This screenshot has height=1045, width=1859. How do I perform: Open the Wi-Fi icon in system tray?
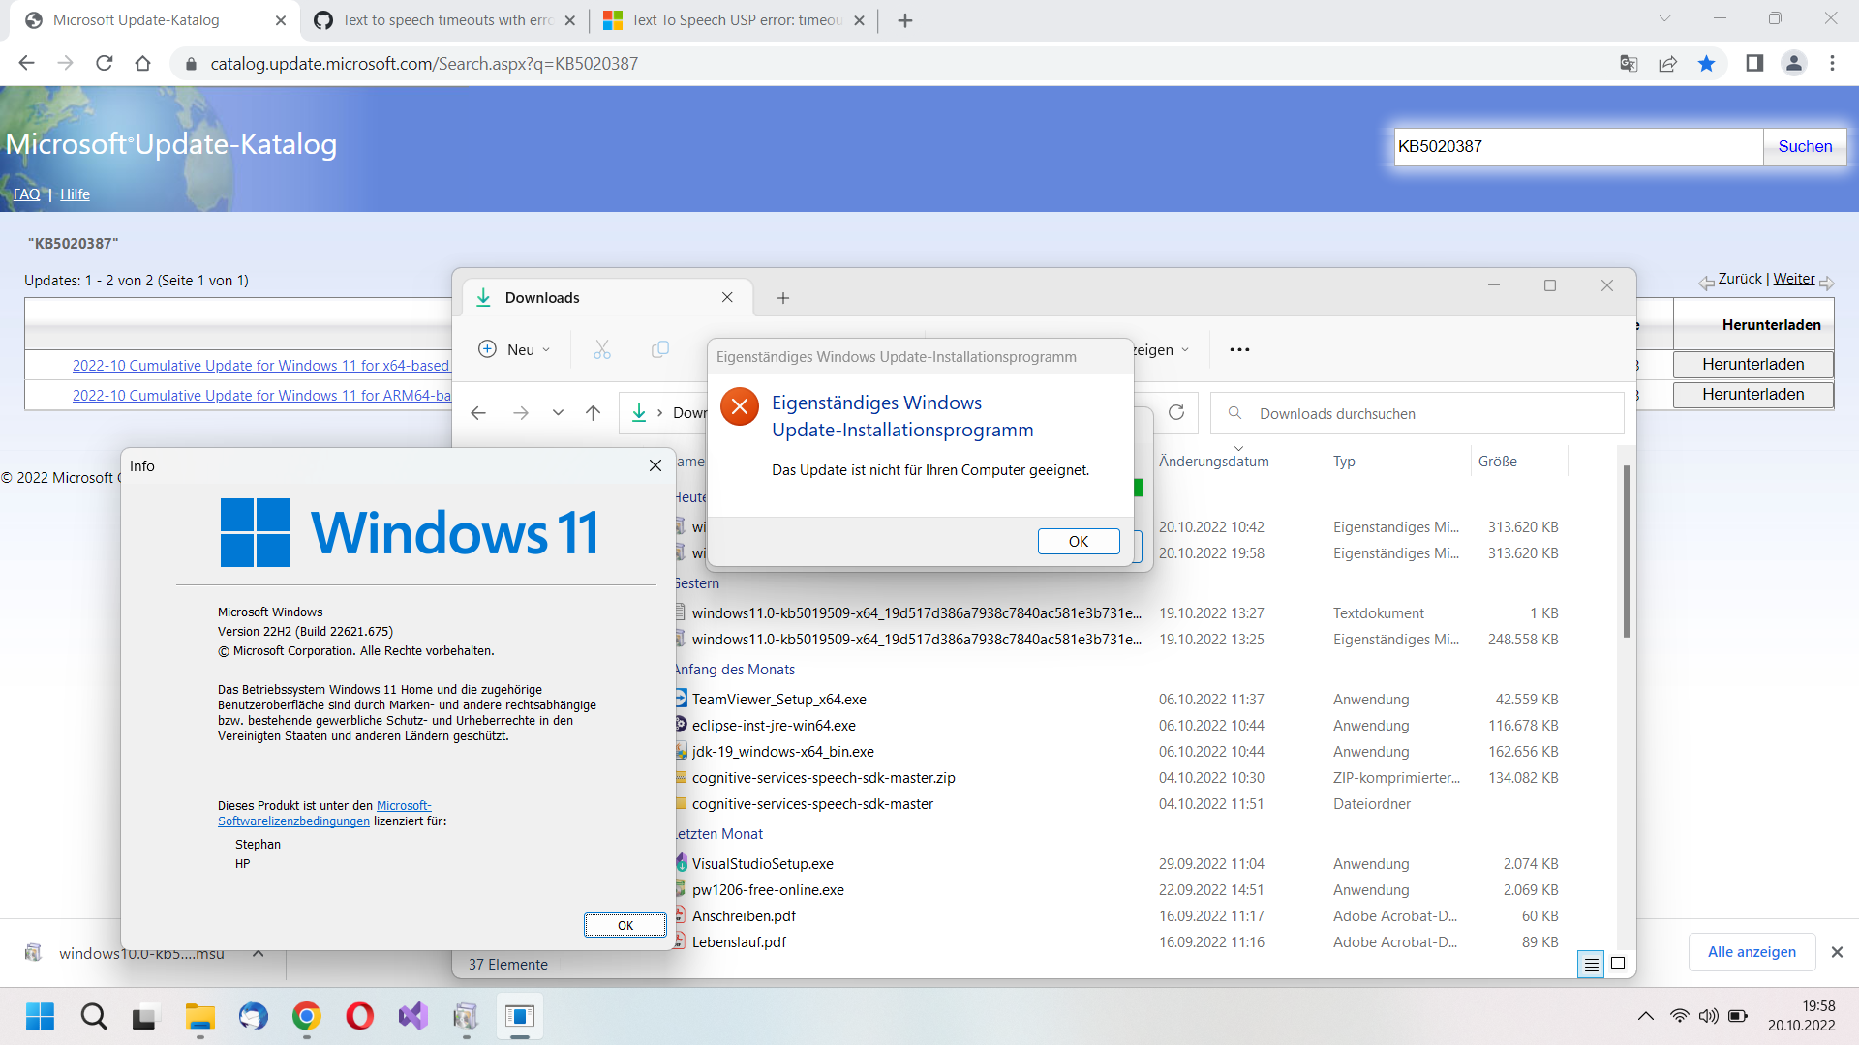pyautogui.click(x=1678, y=1016)
